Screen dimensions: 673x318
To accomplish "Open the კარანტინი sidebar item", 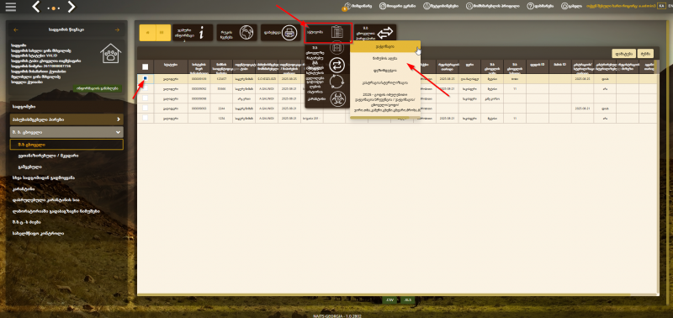I will [x=24, y=188].
